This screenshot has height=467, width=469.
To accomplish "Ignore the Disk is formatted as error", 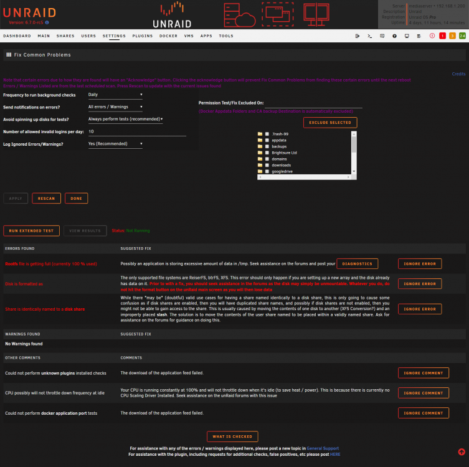I will 420,284.
